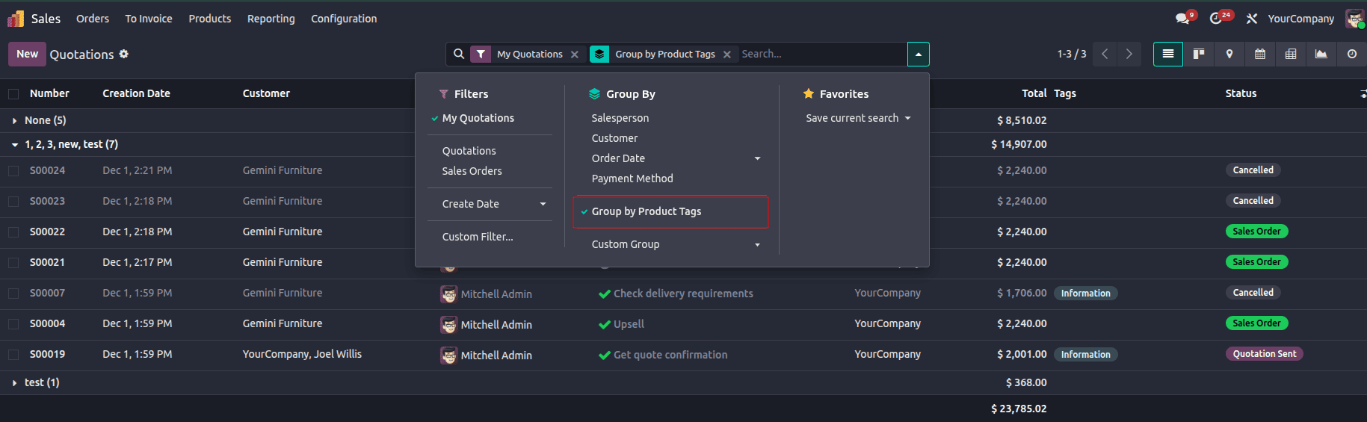Open the Activity view clock icon
The width and height of the screenshot is (1367, 422).
point(1352,54)
